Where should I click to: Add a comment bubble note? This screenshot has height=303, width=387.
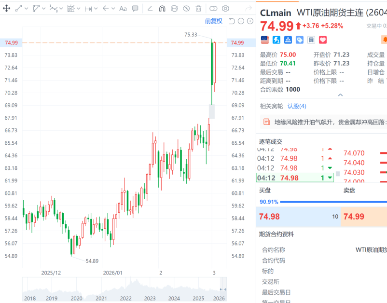[x=135, y=8]
